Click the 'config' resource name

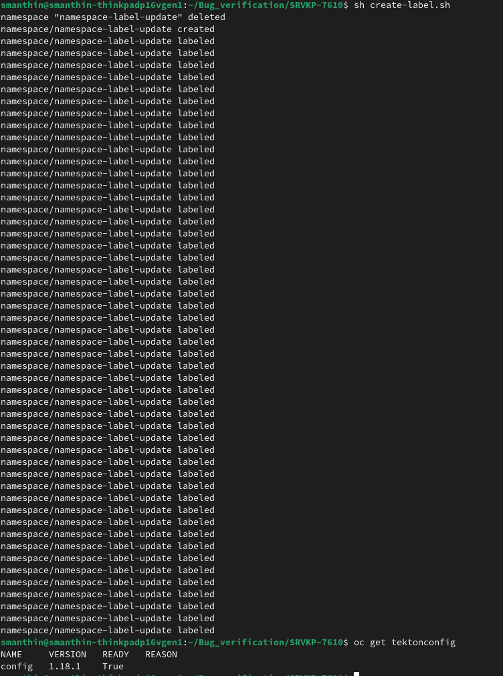tap(17, 667)
